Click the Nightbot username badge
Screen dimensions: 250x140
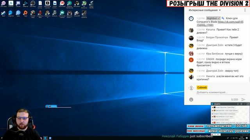[213, 18]
